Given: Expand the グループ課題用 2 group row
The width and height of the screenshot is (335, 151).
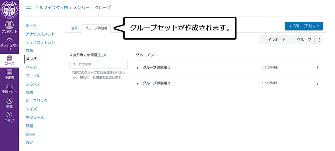Looking at the screenshot, I should (138, 84).
